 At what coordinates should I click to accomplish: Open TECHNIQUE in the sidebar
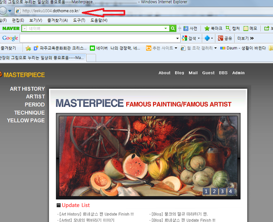click(x=29, y=113)
